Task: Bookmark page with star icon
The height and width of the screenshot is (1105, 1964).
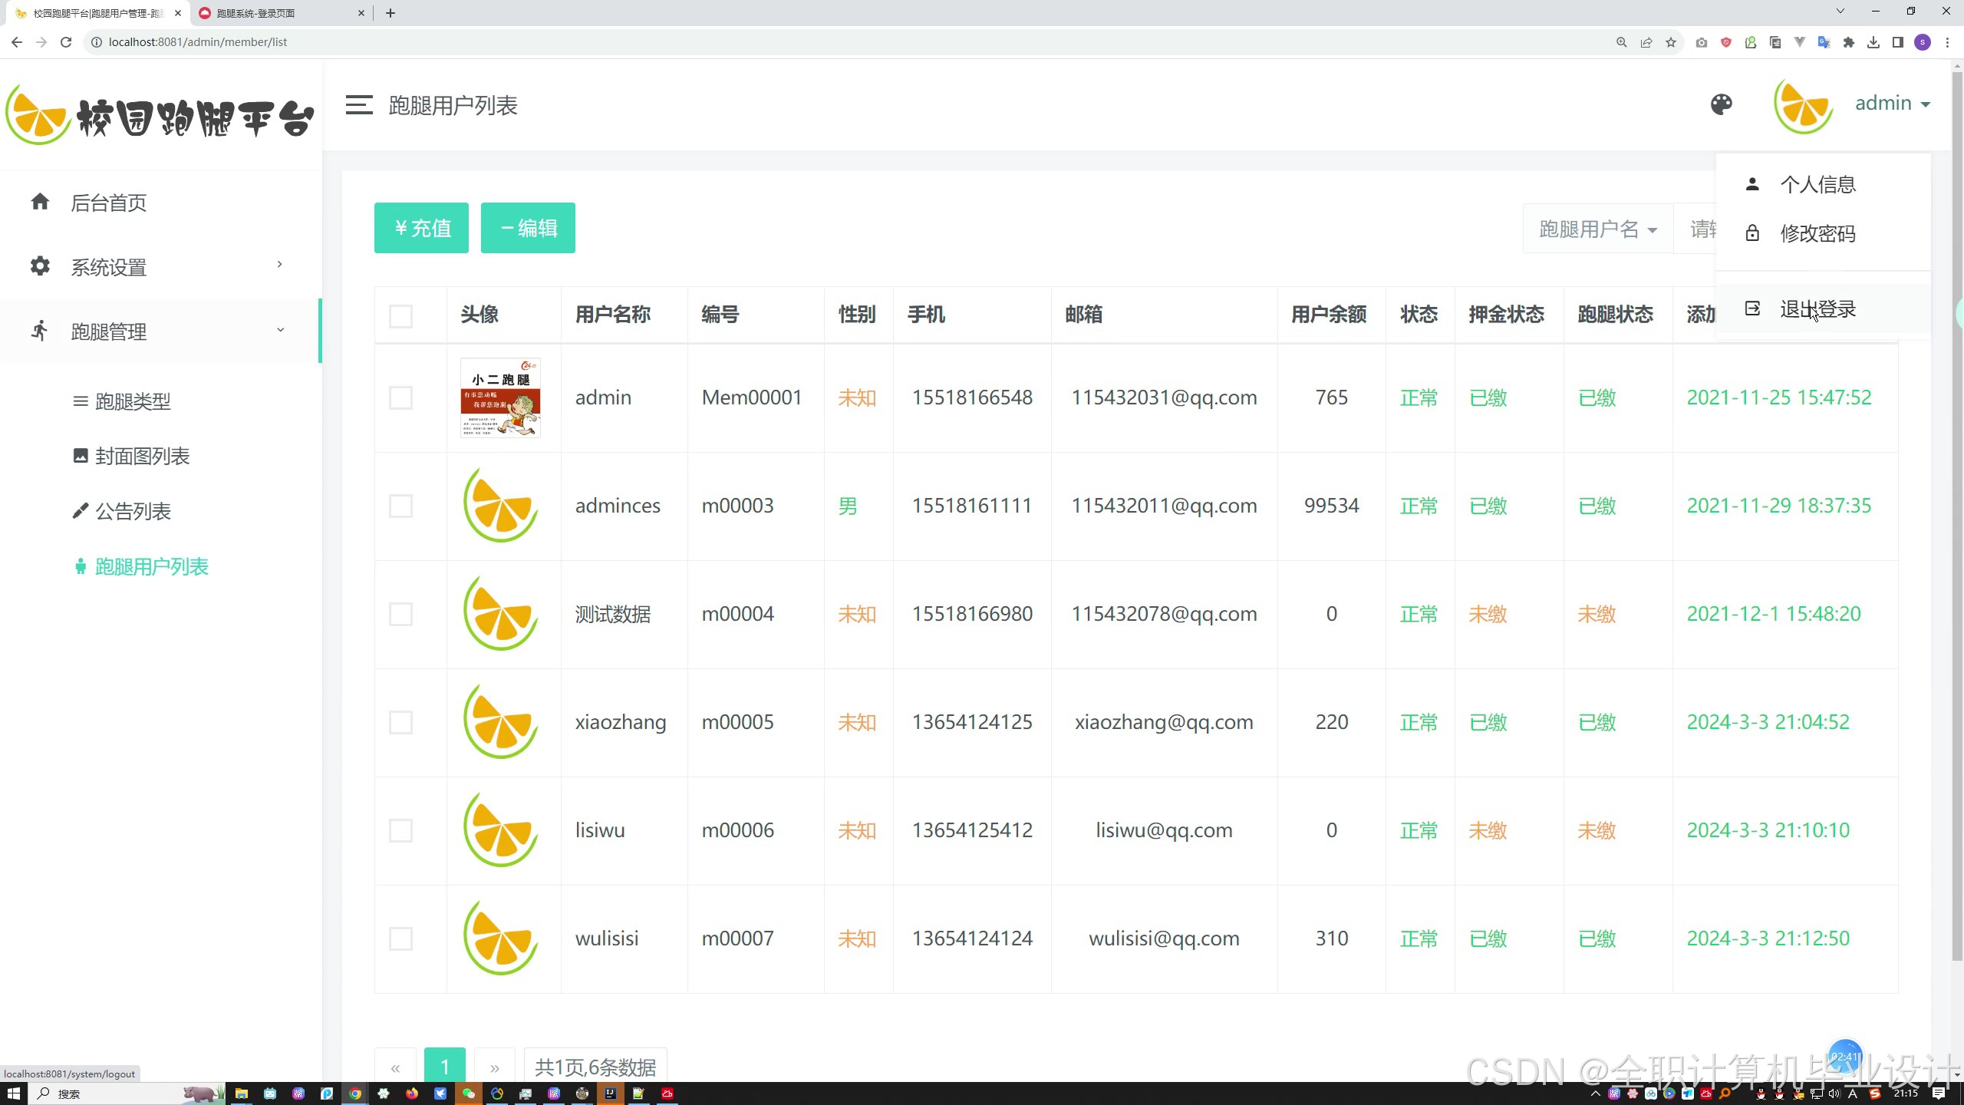Action: coord(1671,42)
